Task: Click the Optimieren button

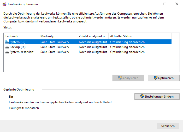Action: [164, 78]
